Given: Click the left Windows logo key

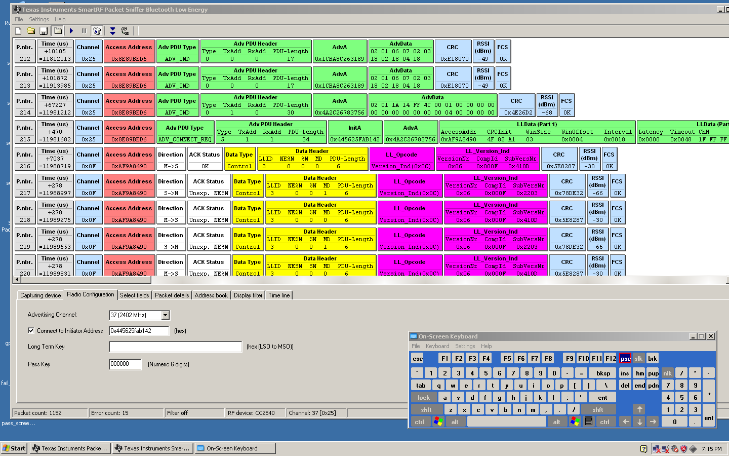Looking at the screenshot, I should point(438,422).
